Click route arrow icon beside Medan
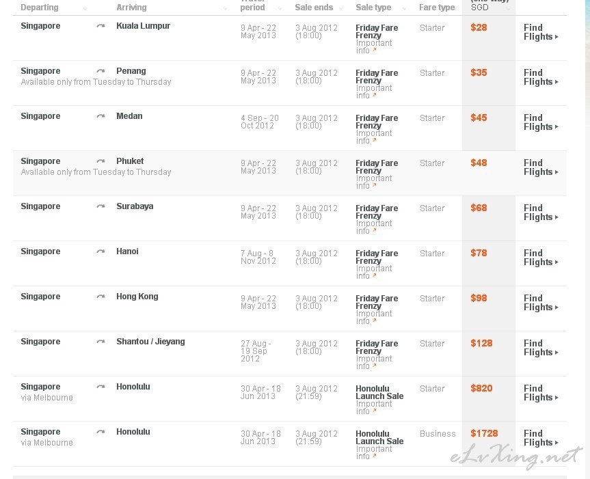This screenshot has height=479, width=590. 100,116
